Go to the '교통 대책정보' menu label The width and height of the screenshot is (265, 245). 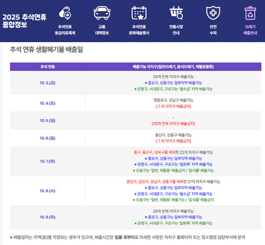coord(102,30)
